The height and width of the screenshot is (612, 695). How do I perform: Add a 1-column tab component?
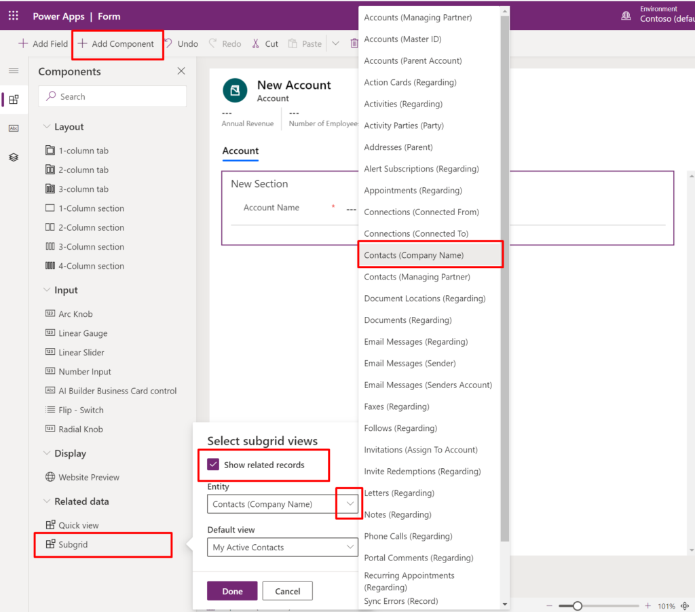77,151
